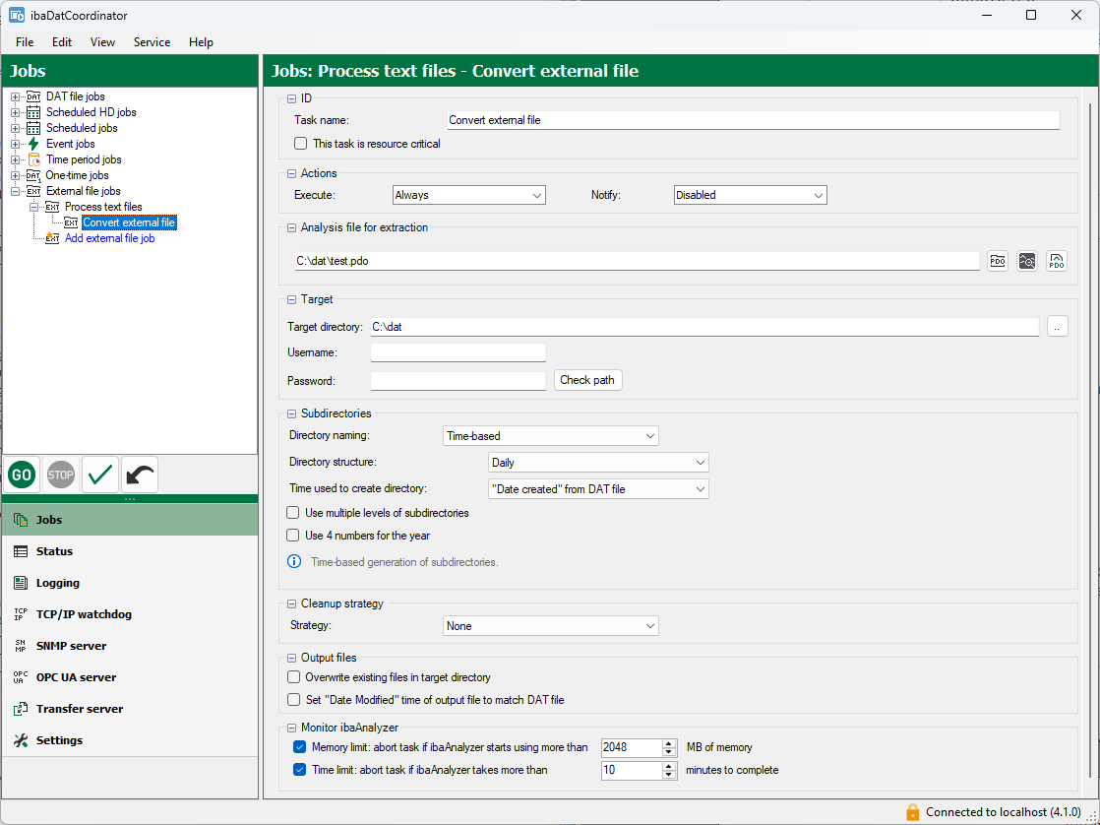Click the Password input field
This screenshot has width=1100, height=825.
point(458,381)
